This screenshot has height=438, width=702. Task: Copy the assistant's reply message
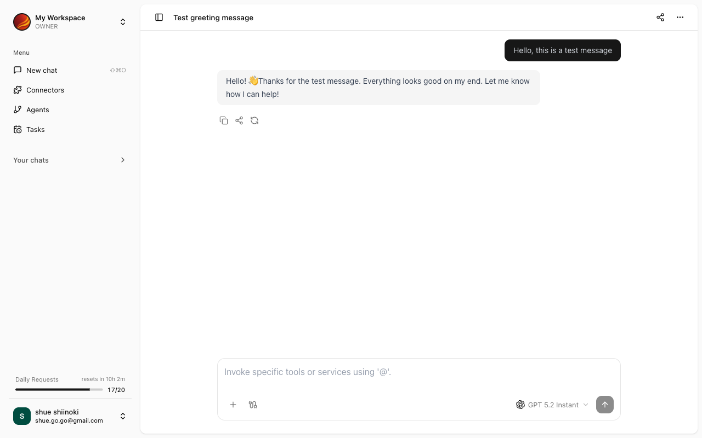tap(224, 120)
